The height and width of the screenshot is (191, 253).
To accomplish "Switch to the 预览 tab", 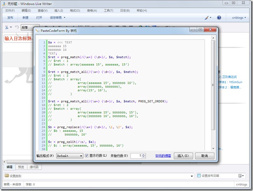I will (x=21, y=167).
